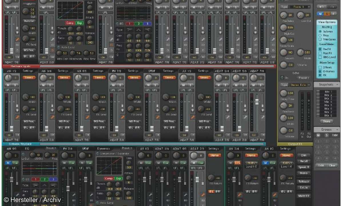Open channel settings wrench on Software Playback AN 1/2

[x=17, y=117]
